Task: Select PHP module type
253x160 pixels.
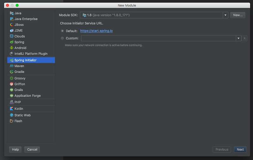Action: [31, 102]
